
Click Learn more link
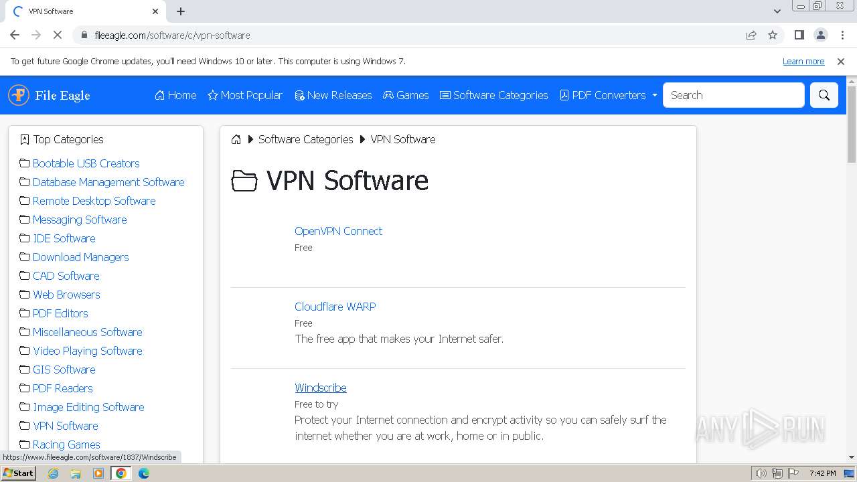pos(803,61)
